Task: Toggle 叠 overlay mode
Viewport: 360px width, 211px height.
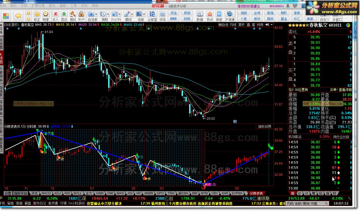Action: click(x=248, y=25)
